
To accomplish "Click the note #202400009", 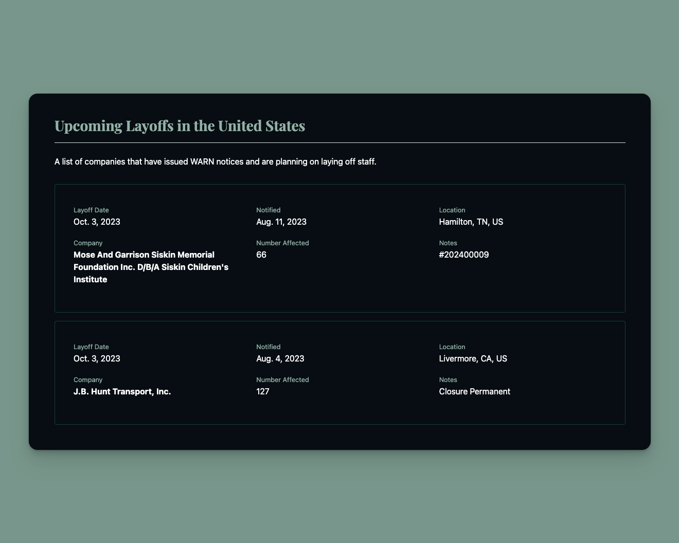I will pos(464,255).
